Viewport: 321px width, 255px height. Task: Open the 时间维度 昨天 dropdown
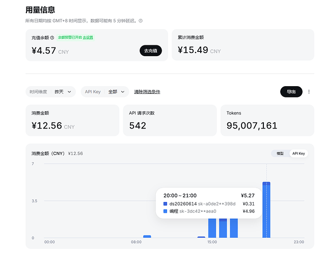pyautogui.click(x=50, y=92)
